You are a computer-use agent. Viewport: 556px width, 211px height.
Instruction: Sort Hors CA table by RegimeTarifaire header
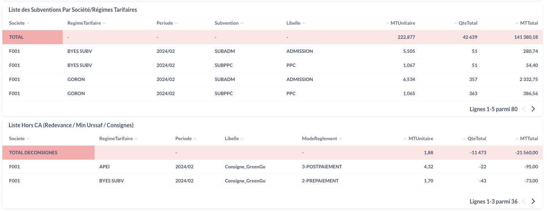(x=116, y=139)
